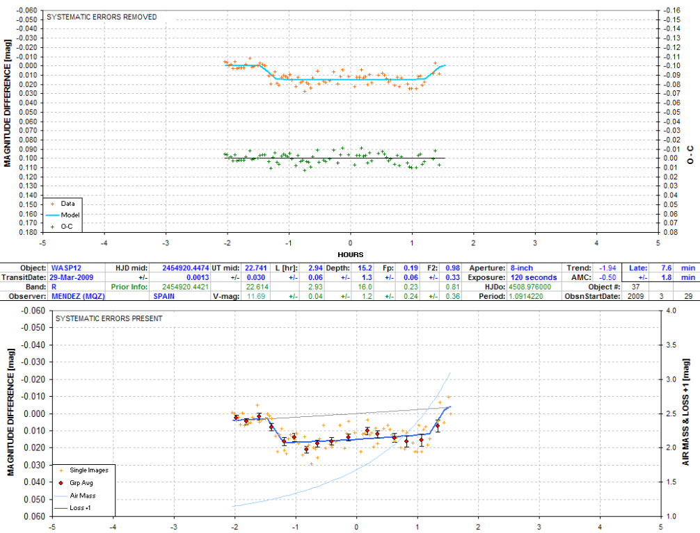Select the 'ObsnStartDate:' label cell
Screen dimensions: 700x533
tap(592, 296)
